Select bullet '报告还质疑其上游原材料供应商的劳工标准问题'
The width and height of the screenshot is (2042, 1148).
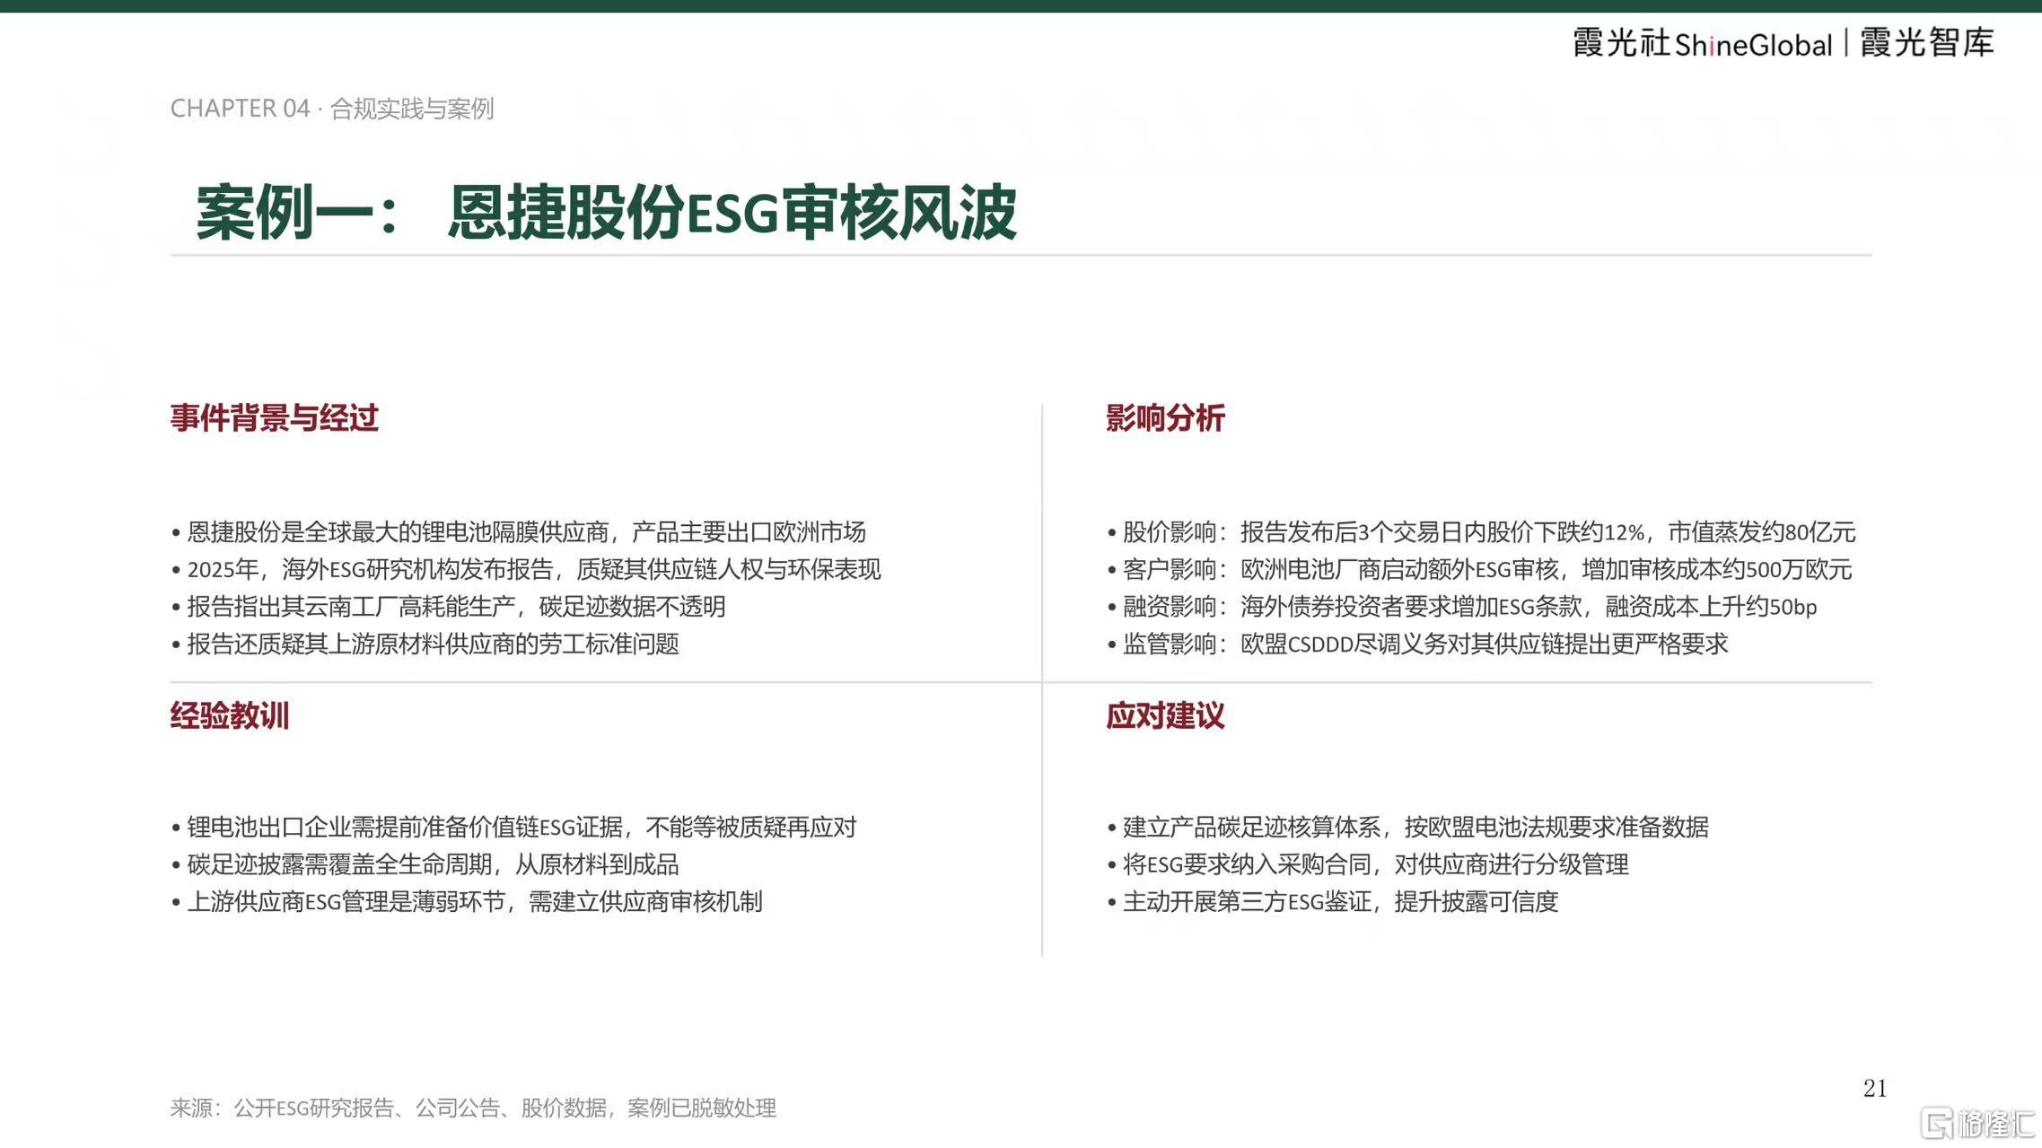click(425, 644)
